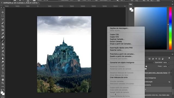Click the Preenchimento 100% value field
The height and width of the screenshot is (98, 174).
click(165, 66)
